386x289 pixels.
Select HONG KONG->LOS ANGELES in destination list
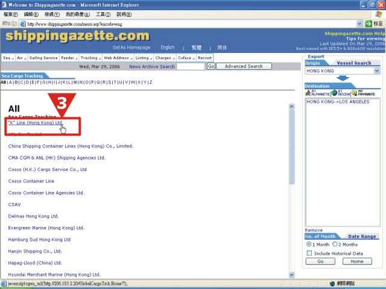click(338, 102)
